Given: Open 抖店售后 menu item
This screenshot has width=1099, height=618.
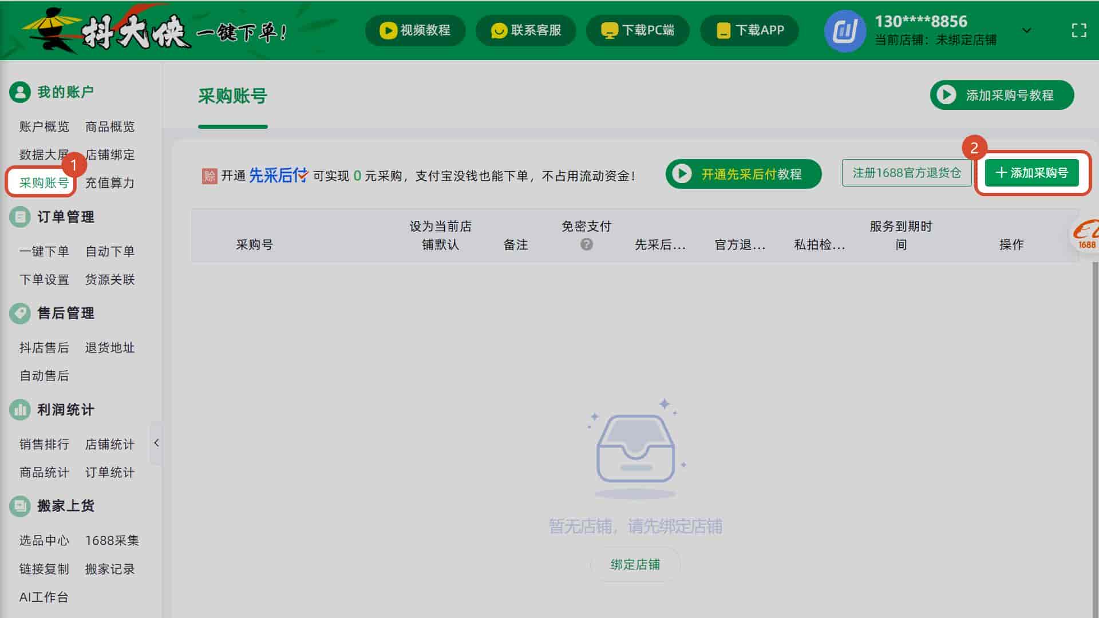Looking at the screenshot, I should tap(44, 347).
